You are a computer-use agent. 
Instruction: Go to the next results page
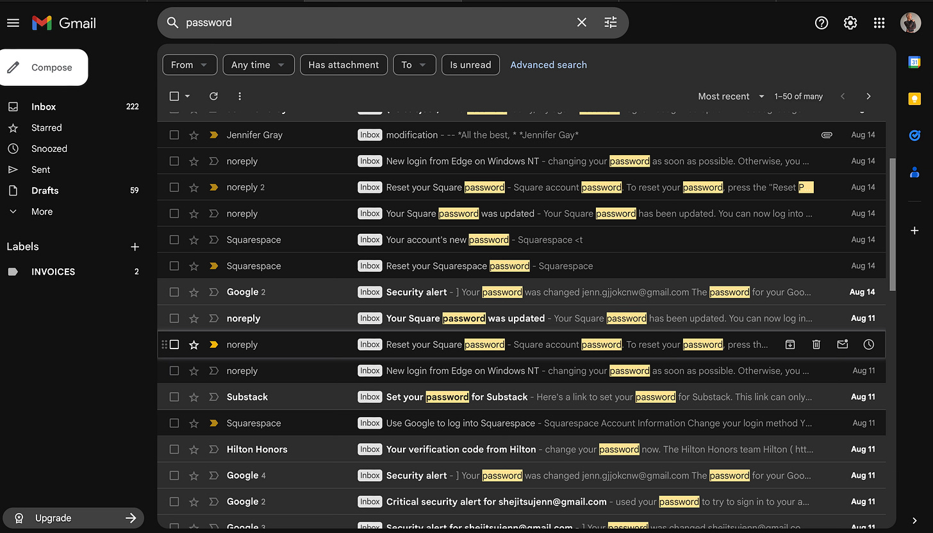[x=868, y=96]
